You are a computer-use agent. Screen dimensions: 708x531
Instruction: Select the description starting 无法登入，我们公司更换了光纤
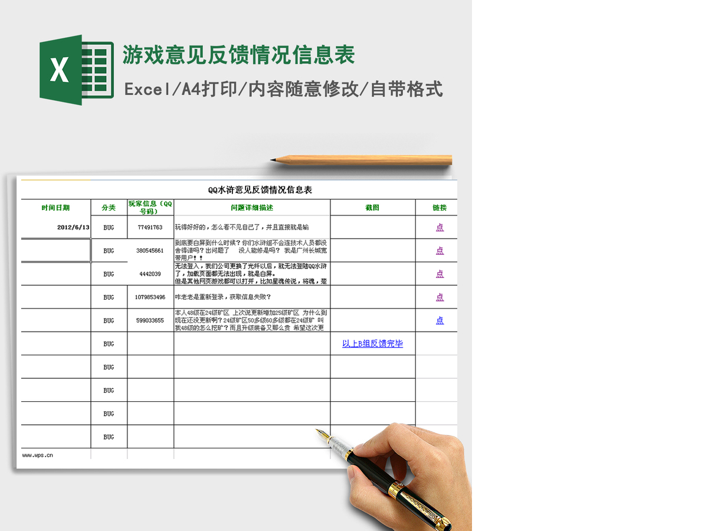pos(252,274)
